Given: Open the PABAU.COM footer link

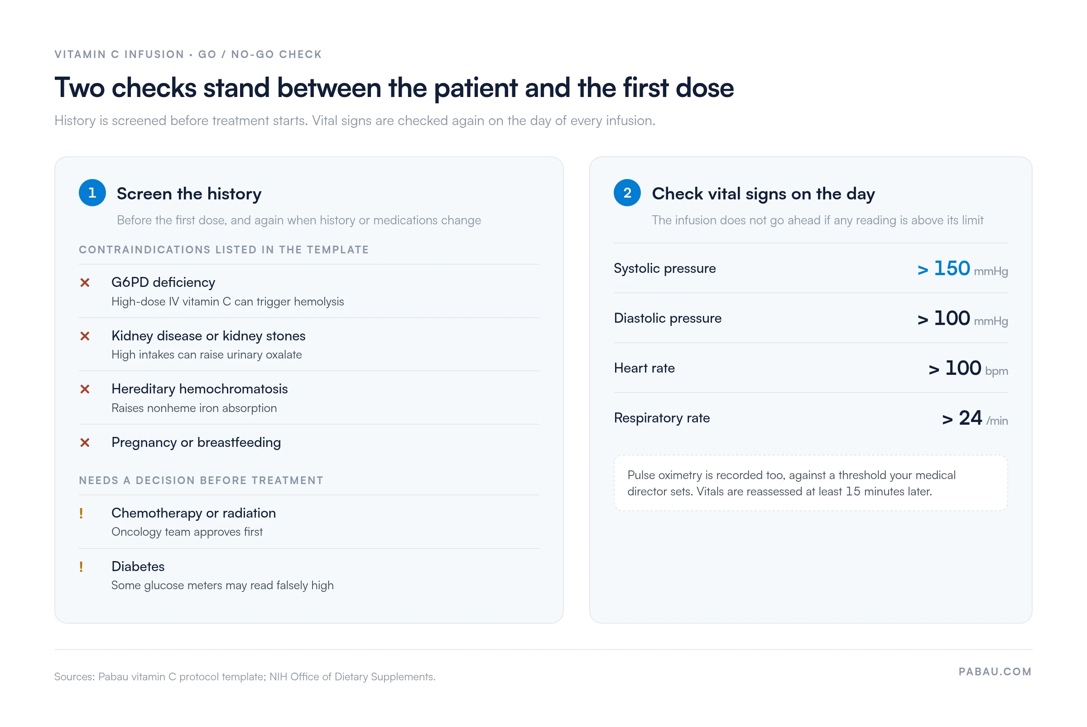Looking at the screenshot, I should 995,672.
